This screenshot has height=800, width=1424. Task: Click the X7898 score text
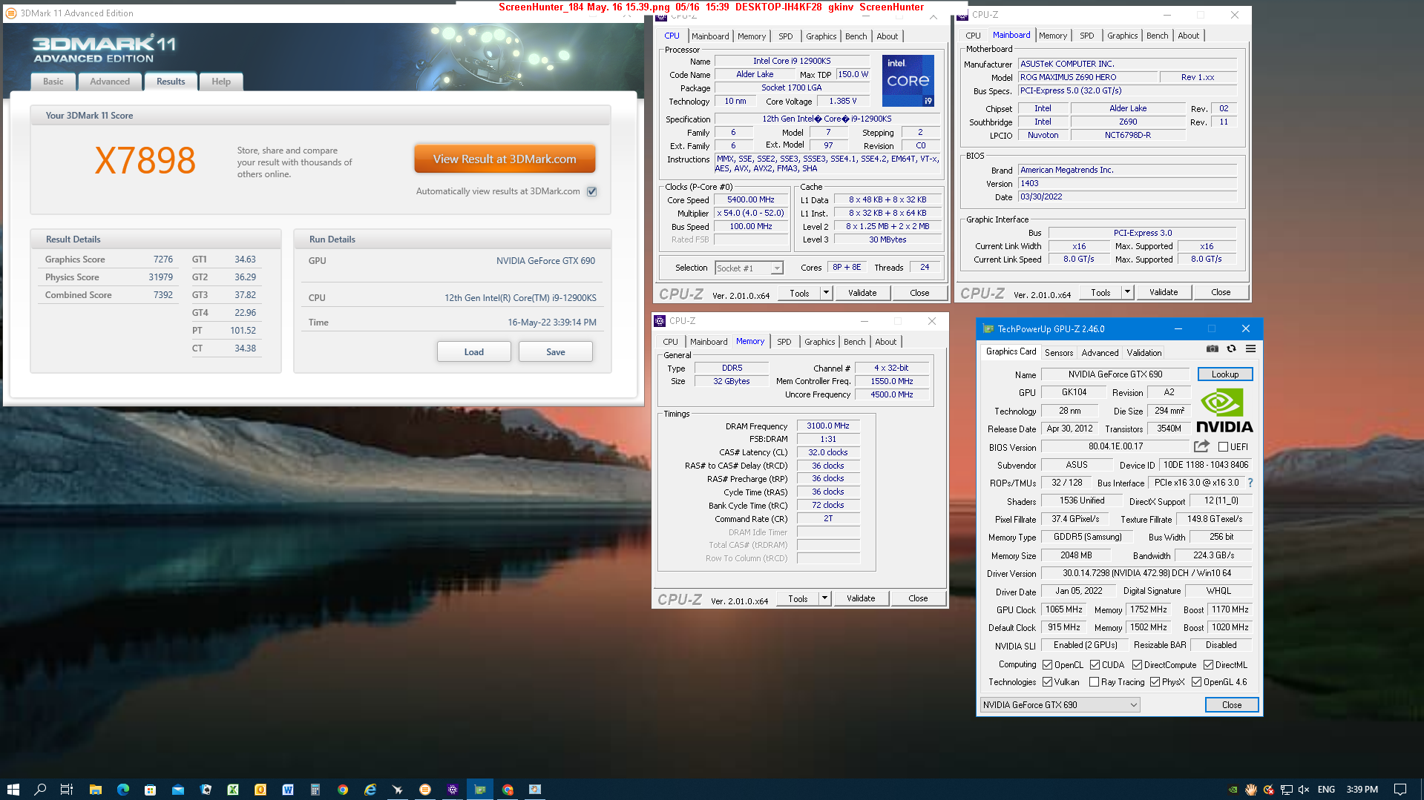[145, 160]
